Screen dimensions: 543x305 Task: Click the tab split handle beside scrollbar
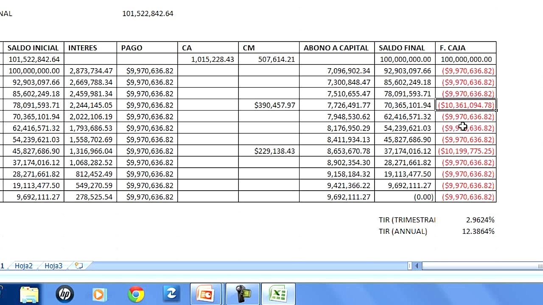pyautogui.click(x=409, y=266)
